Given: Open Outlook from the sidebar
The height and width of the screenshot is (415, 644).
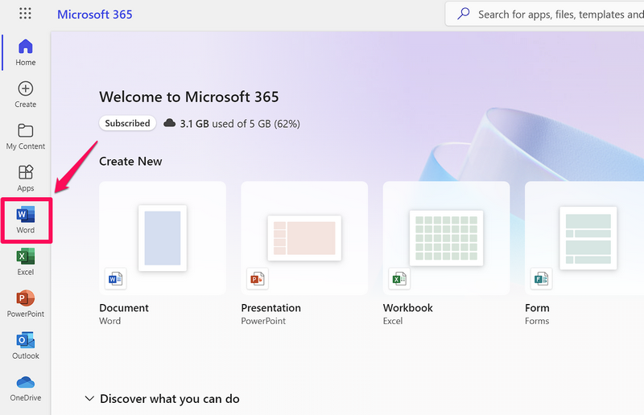Looking at the screenshot, I should 26,345.
